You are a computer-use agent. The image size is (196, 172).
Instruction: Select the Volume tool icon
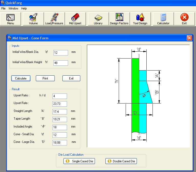[x=33, y=19]
